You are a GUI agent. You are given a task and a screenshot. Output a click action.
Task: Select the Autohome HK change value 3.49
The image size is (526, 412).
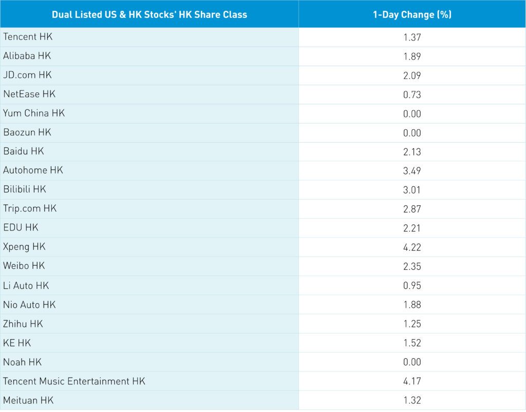(412, 170)
